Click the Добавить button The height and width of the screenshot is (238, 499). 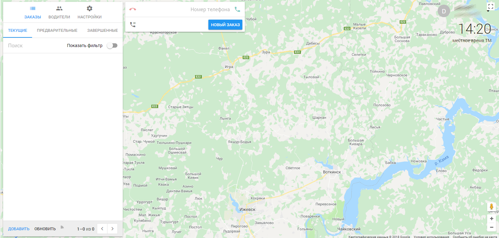tap(19, 229)
